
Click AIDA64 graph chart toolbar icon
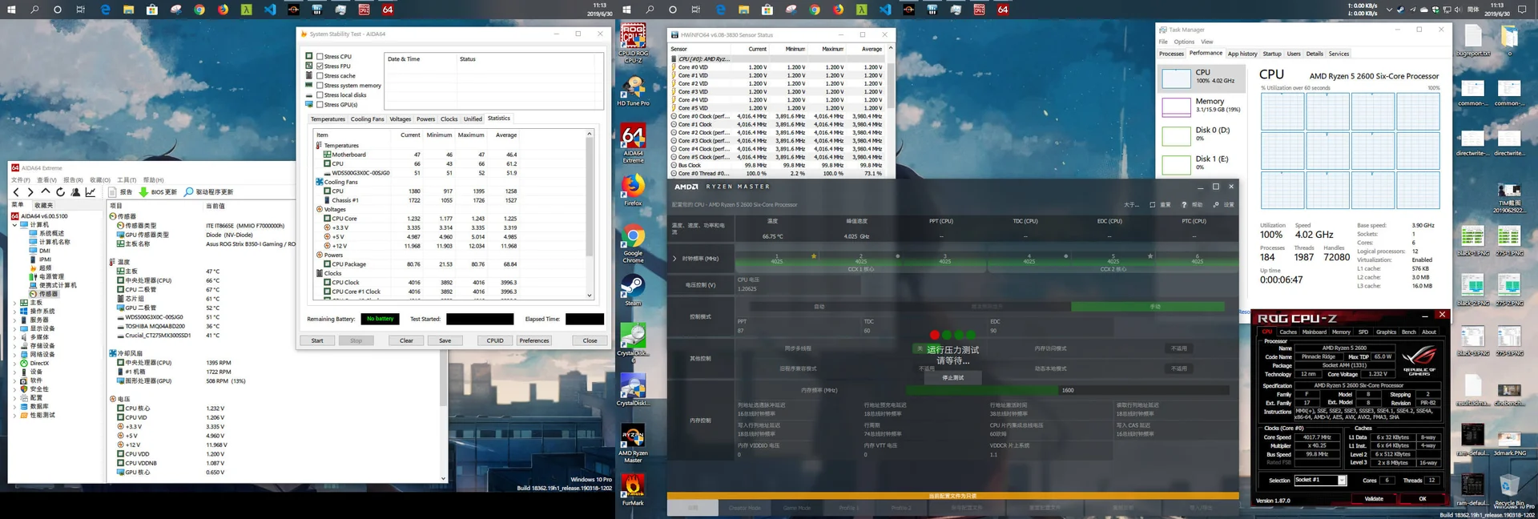pos(90,192)
